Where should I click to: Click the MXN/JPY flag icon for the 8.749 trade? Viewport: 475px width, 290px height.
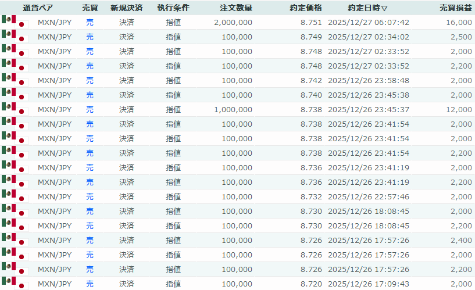(15, 37)
